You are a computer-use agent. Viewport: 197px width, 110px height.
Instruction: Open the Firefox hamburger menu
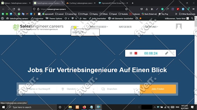[194, 9]
